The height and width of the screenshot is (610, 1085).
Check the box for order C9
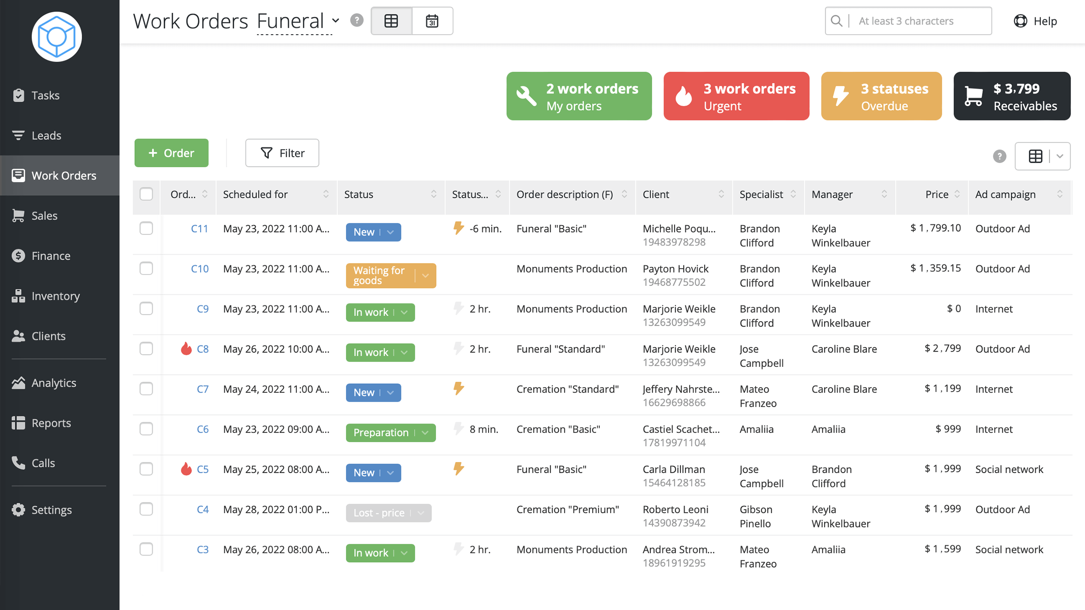click(146, 308)
